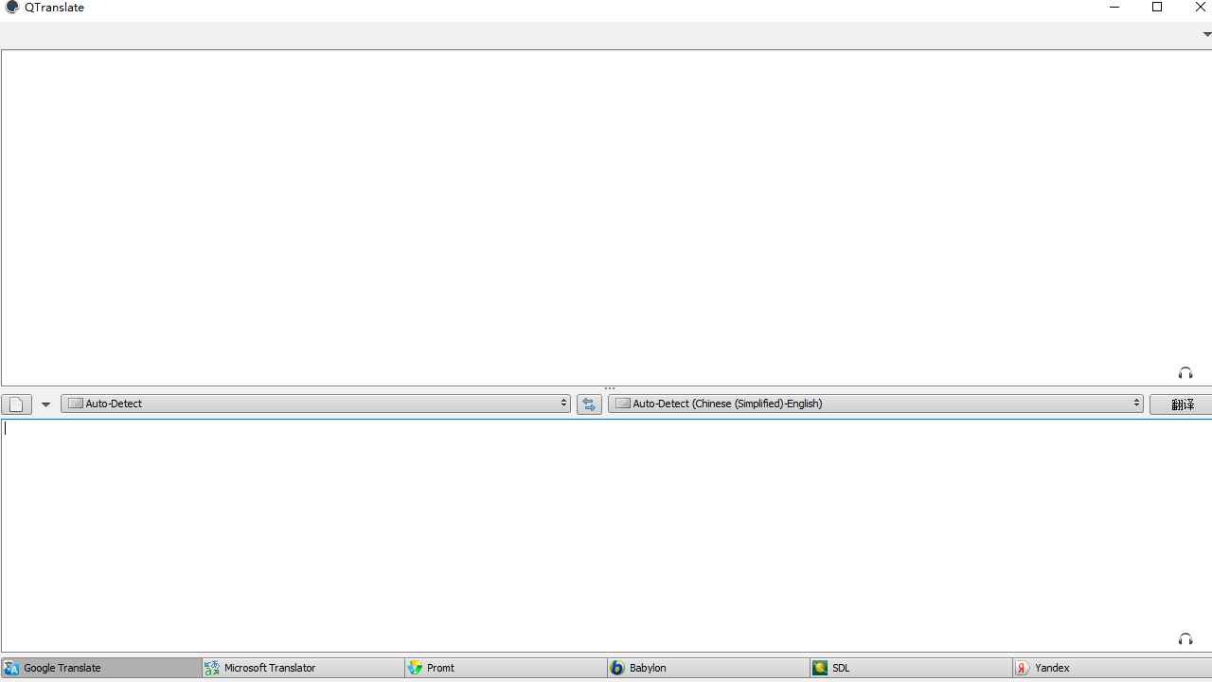1212x682 pixels.
Task: Click the splitter handle between the panes
Action: pyautogui.click(x=610, y=388)
